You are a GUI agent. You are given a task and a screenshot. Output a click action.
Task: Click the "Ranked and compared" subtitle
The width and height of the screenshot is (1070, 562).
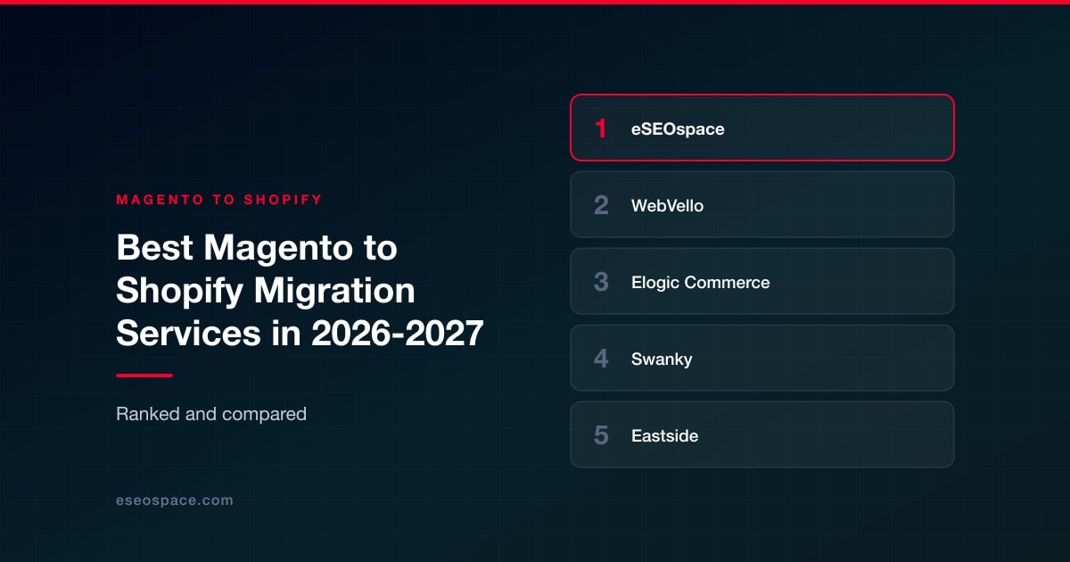pyautogui.click(x=211, y=414)
